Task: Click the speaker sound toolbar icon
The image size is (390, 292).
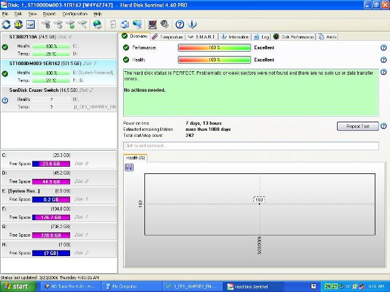Action: tap(165, 24)
